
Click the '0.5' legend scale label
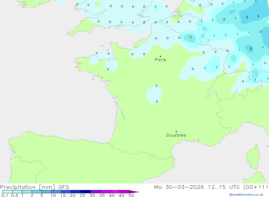click(15, 195)
